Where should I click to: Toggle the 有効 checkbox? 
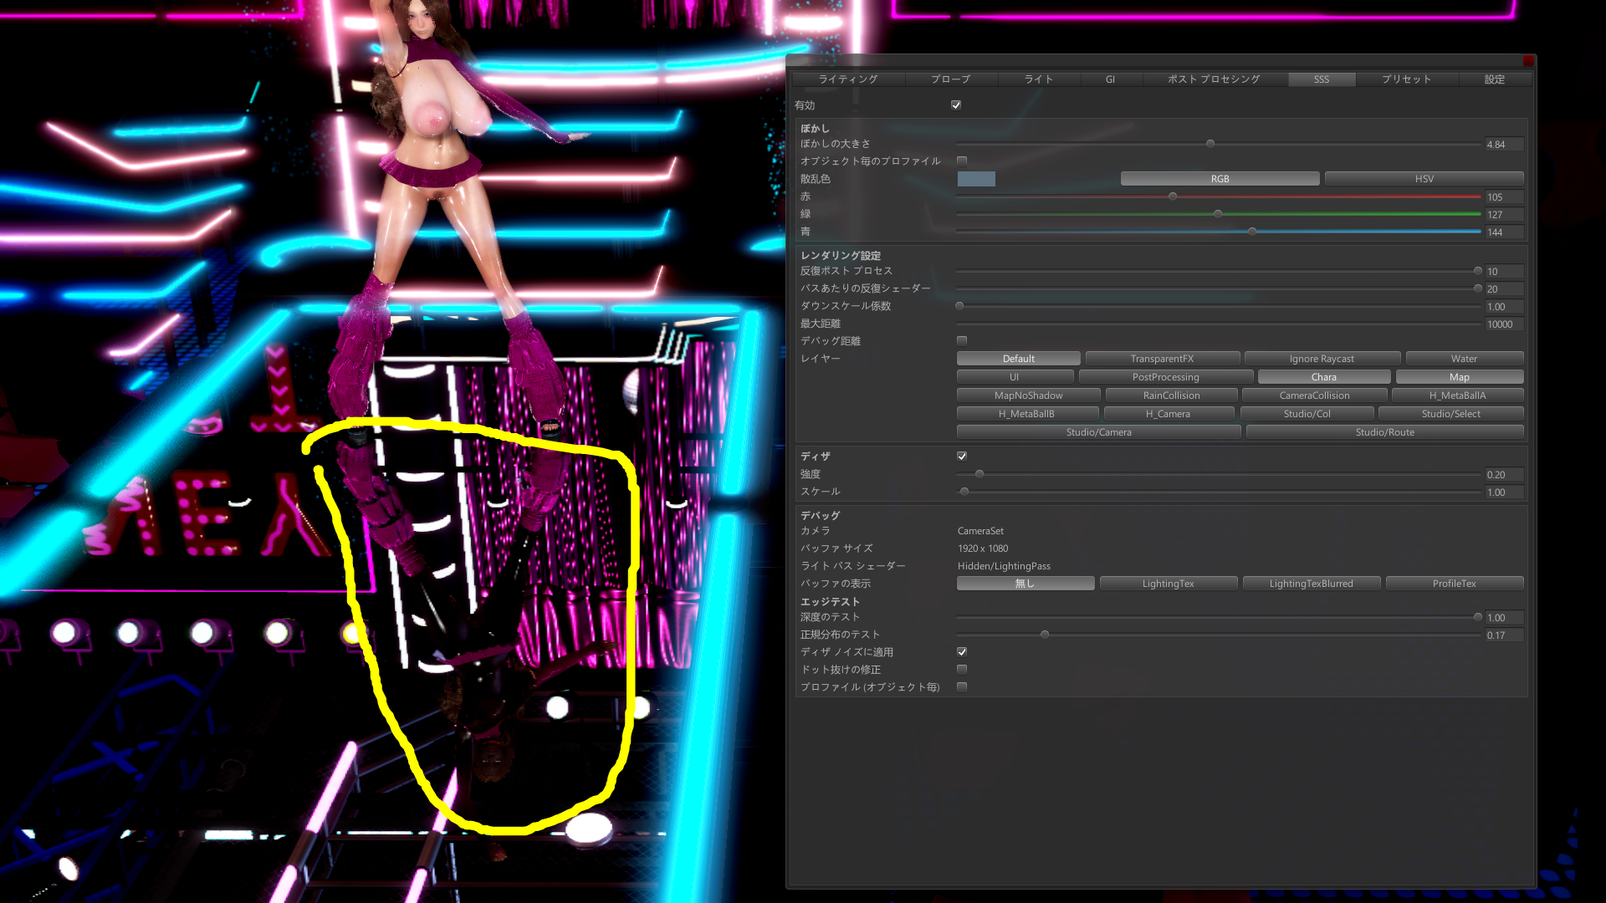tap(956, 105)
